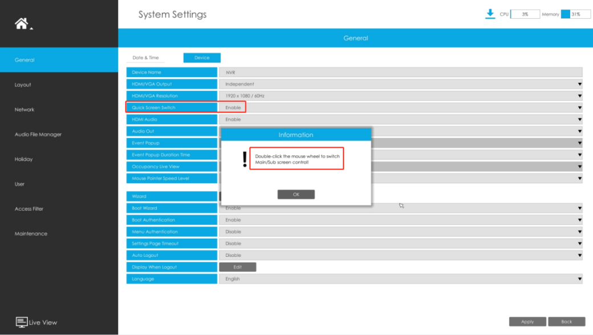The image size is (593, 335).
Task: Open the Boot Authentication dropdown
Action: (x=400, y=220)
